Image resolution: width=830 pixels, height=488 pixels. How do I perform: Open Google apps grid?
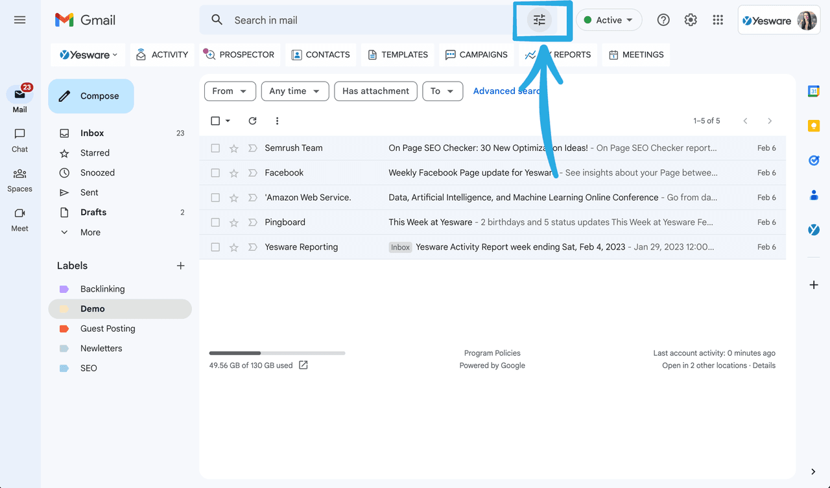pos(717,19)
